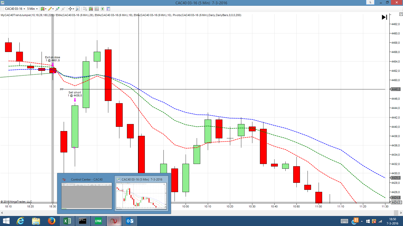Image resolution: width=403 pixels, height=226 pixels.
Task: Open the indicators chart icon
Action: 97,9
